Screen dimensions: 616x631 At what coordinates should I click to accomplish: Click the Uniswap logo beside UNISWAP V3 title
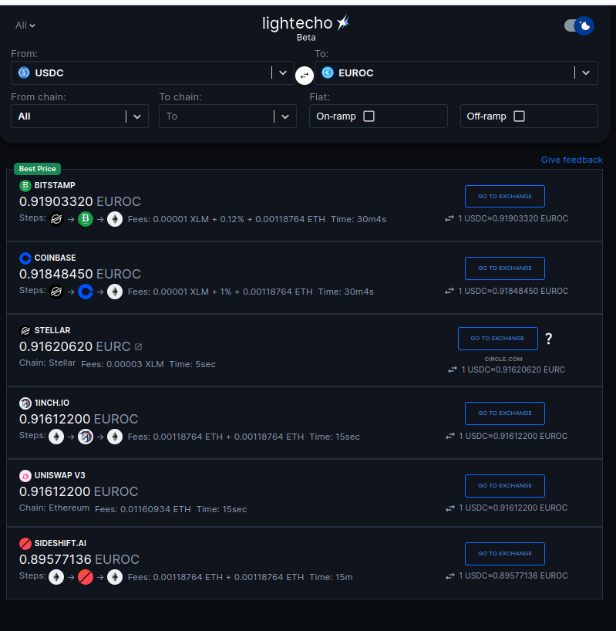coord(25,476)
